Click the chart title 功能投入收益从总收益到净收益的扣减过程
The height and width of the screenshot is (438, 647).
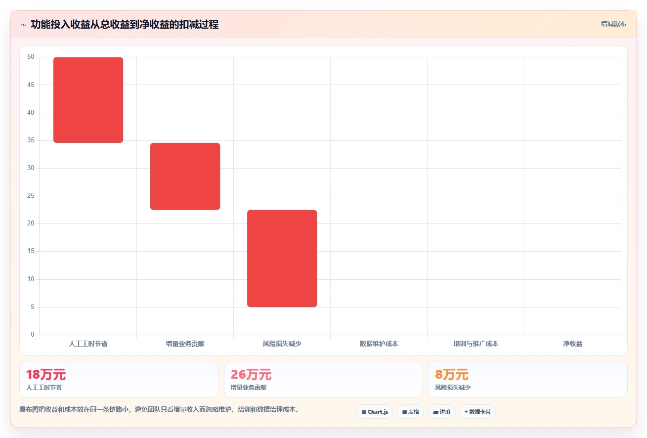(125, 25)
